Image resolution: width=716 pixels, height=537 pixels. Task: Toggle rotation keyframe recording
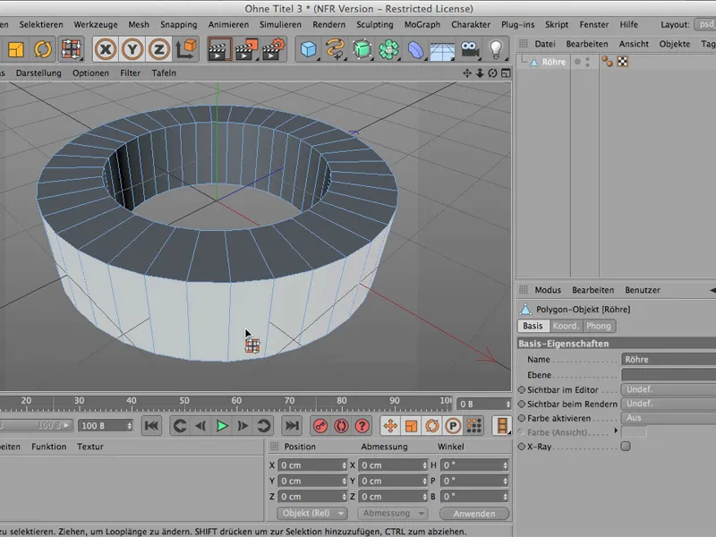pyautogui.click(x=432, y=426)
